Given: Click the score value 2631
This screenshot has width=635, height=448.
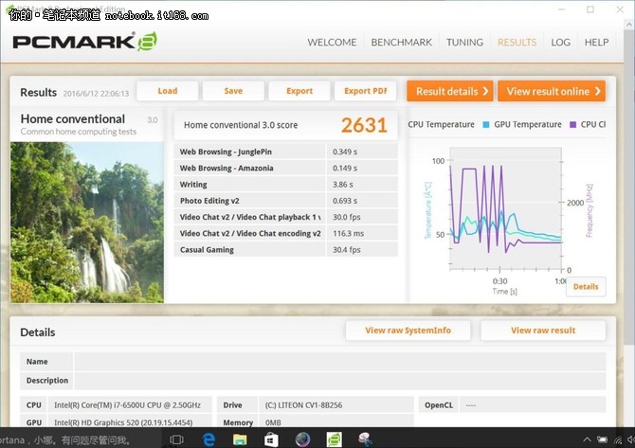Looking at the screenshot, I should click(x=364, y=125).
